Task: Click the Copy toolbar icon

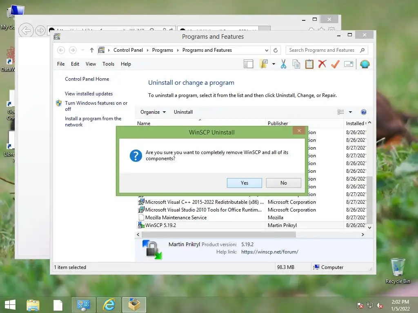Action: point(296,64)
